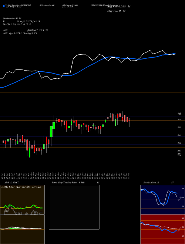This screenshot has width=185, height=244.
Task: Click the 'Stochastics: 56.38' reading
Action: 12,18
